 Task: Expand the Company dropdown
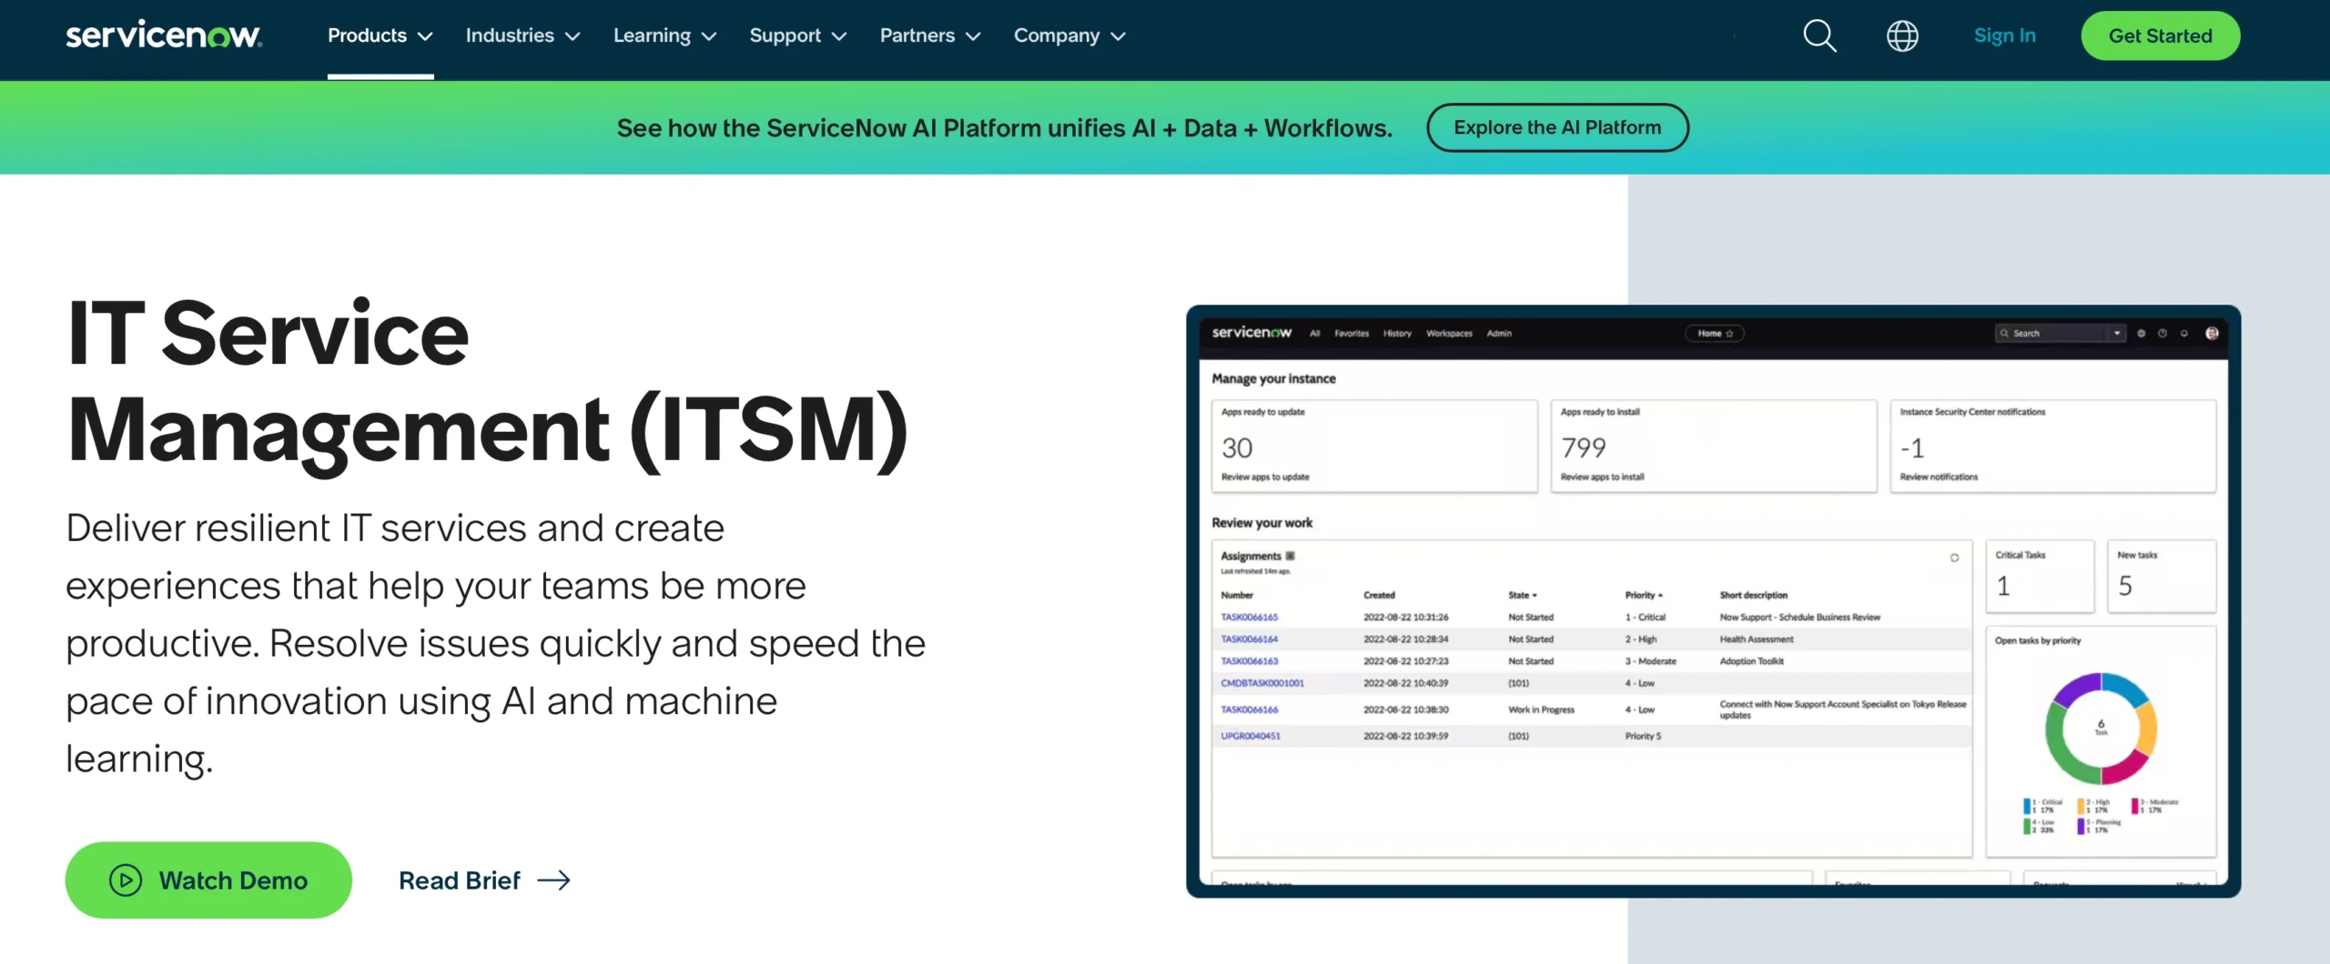click(1069, 35)
